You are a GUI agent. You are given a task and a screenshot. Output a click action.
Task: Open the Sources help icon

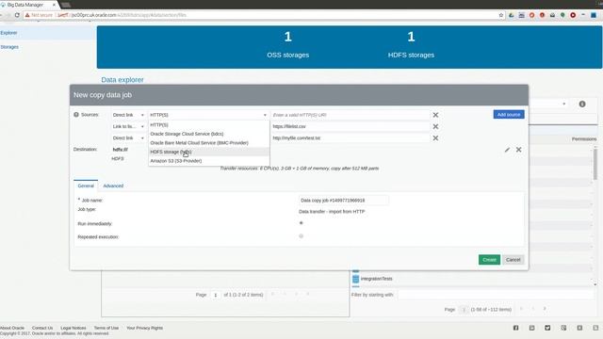pyautogui.click(x=76, y=115)
